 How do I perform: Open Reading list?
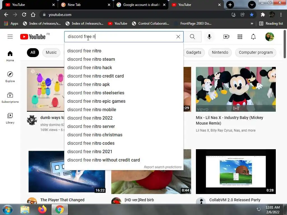271,24
